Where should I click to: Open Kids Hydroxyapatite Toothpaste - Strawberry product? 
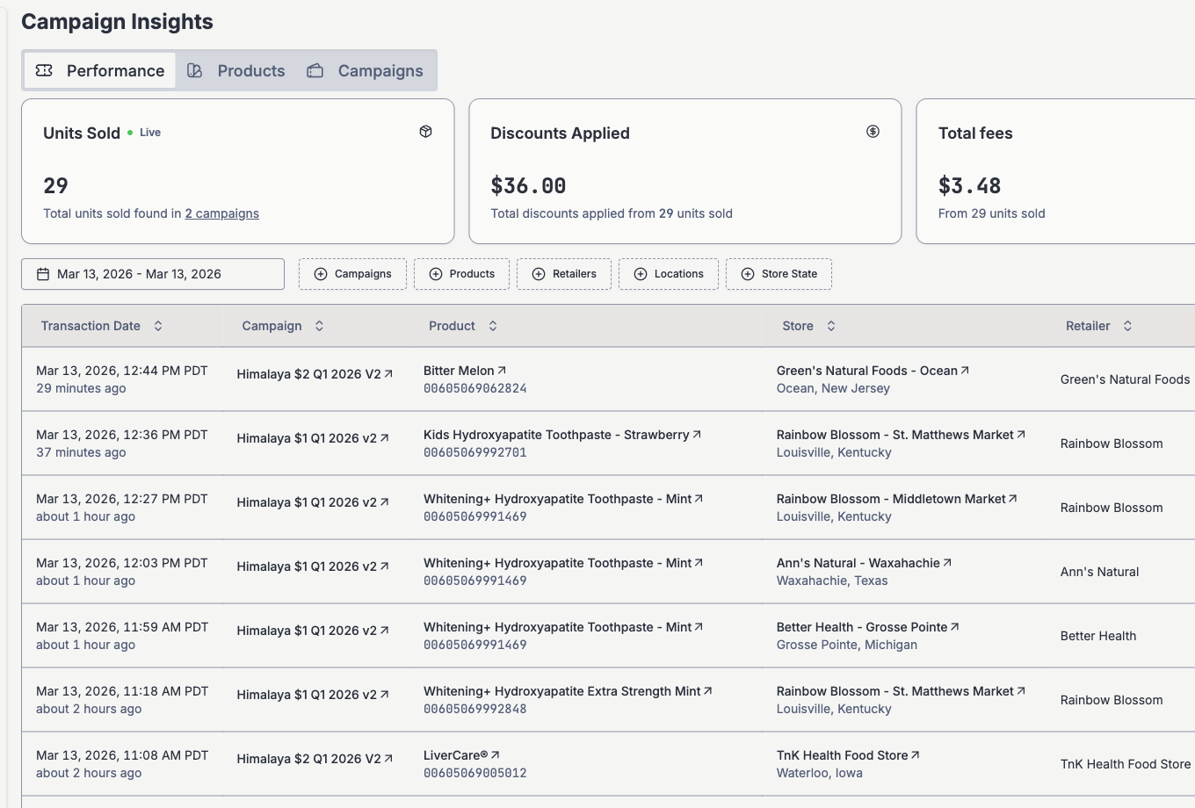562,435
